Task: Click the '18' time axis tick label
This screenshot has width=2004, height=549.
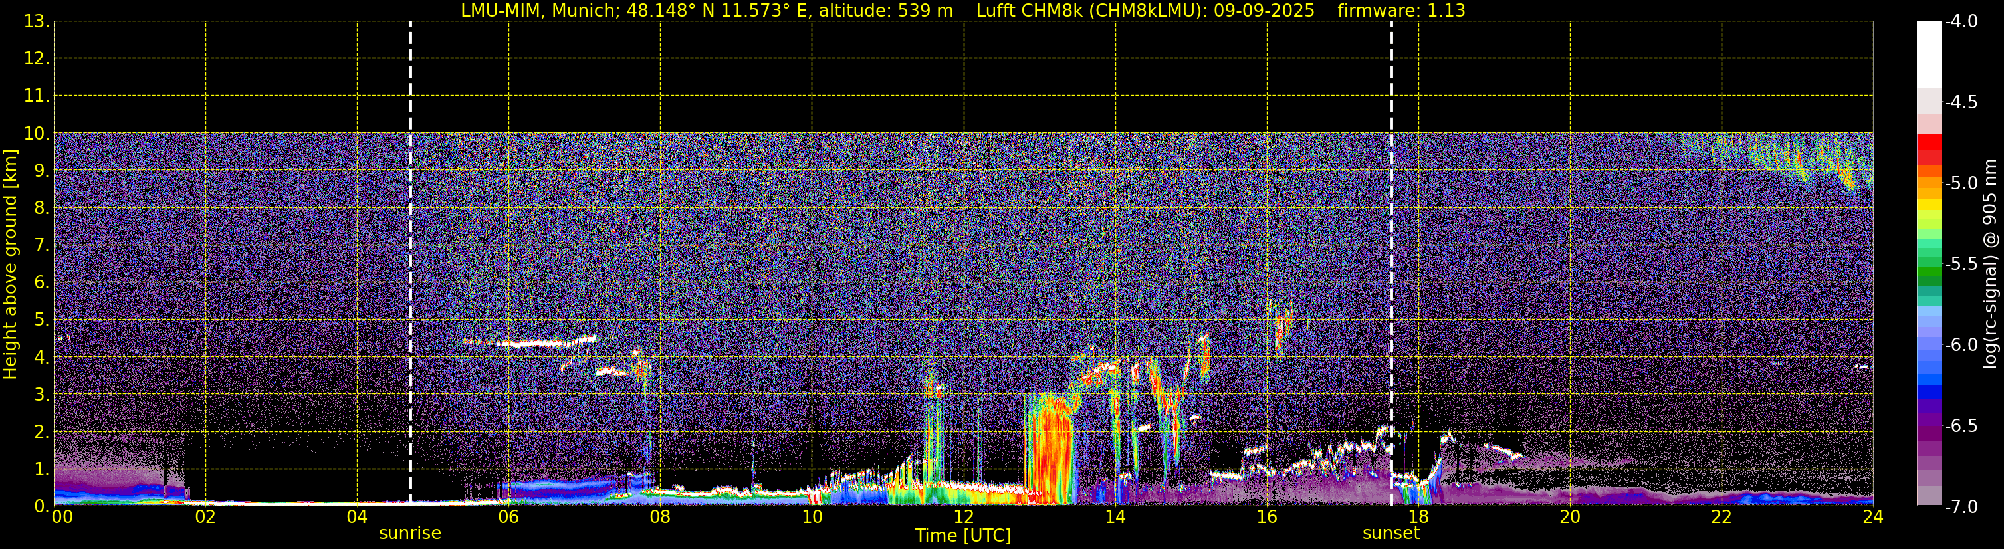Action: (1419, 518)
